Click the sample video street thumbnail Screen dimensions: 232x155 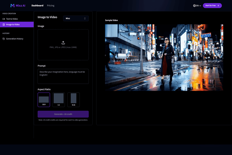point(164,58)
